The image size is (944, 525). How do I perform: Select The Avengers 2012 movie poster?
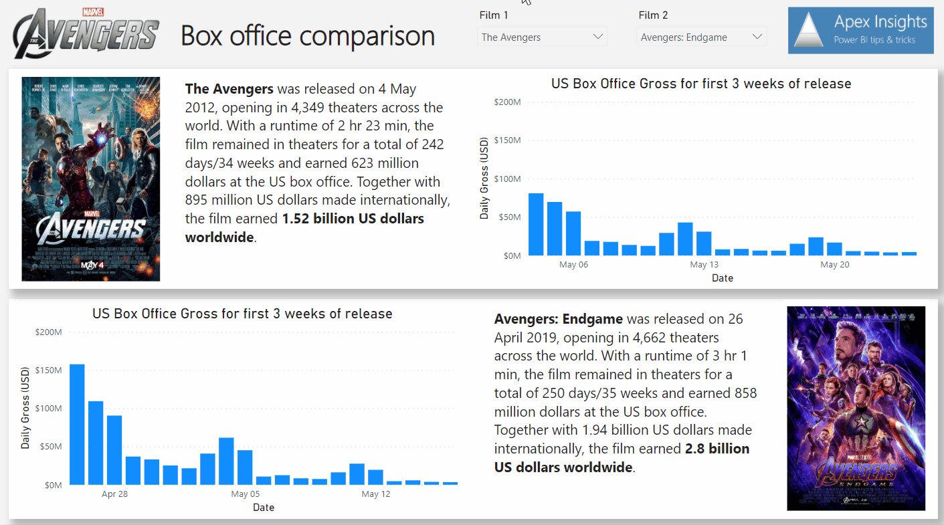91,179
